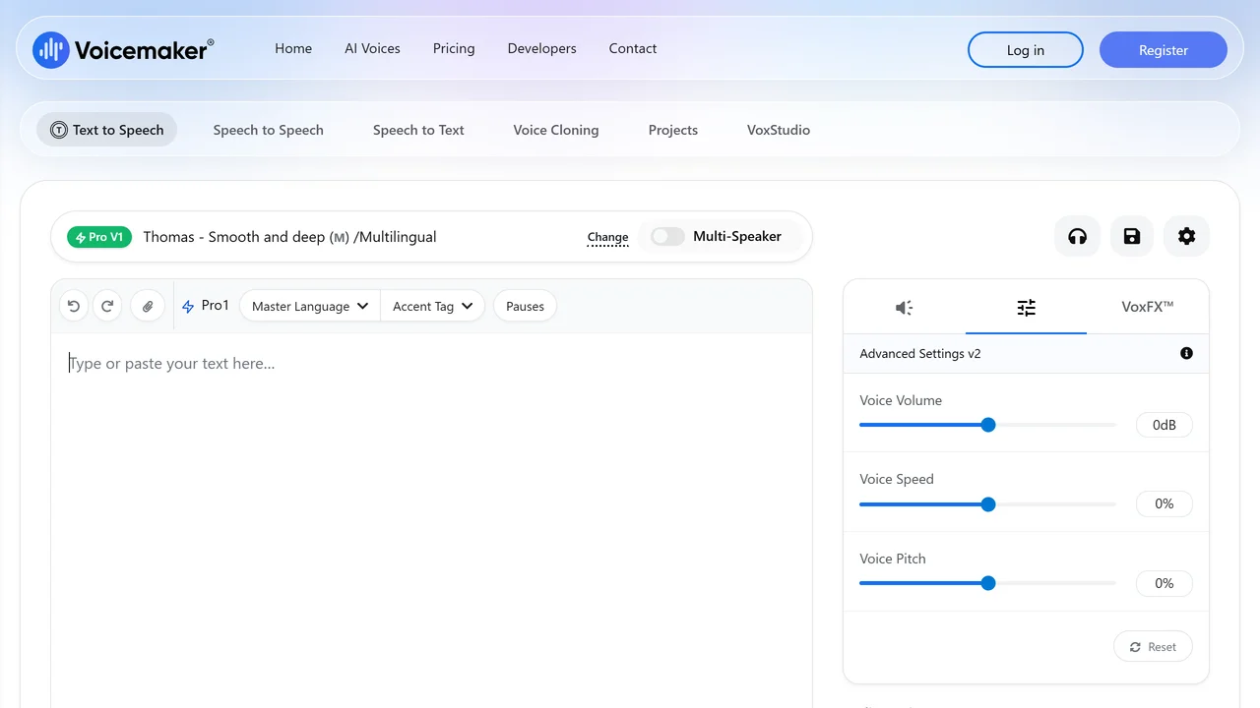Click the undo icon in editor toolbar
Image resolution: width=1260 pixels, height=708 pixels.
coord(74,306)
